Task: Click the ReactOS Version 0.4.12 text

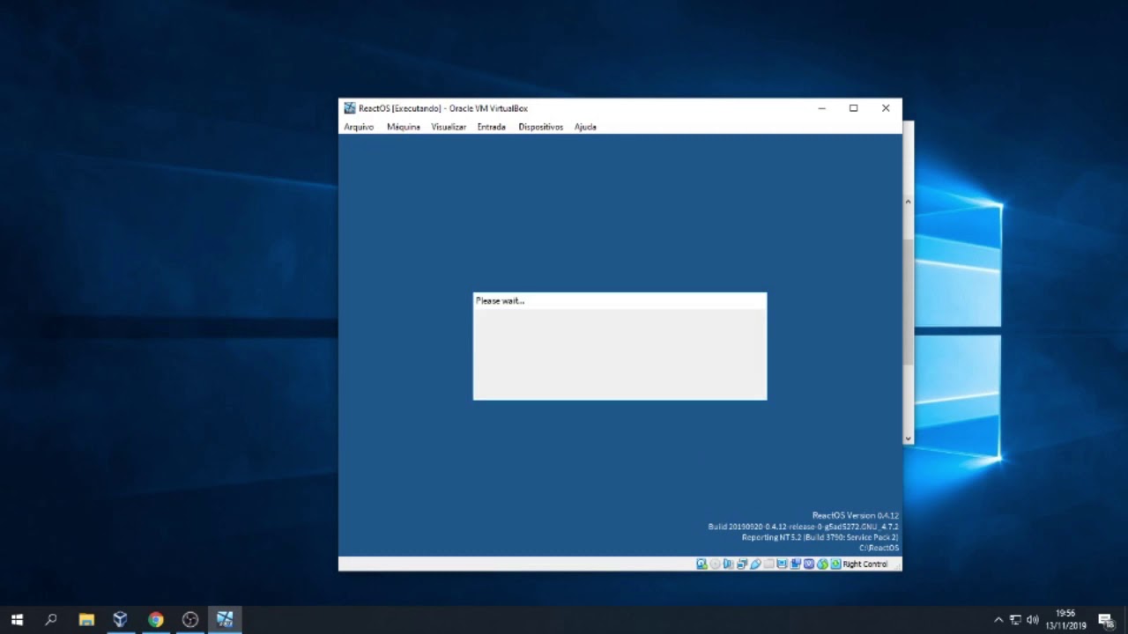Action: click(x=855, y=516)
